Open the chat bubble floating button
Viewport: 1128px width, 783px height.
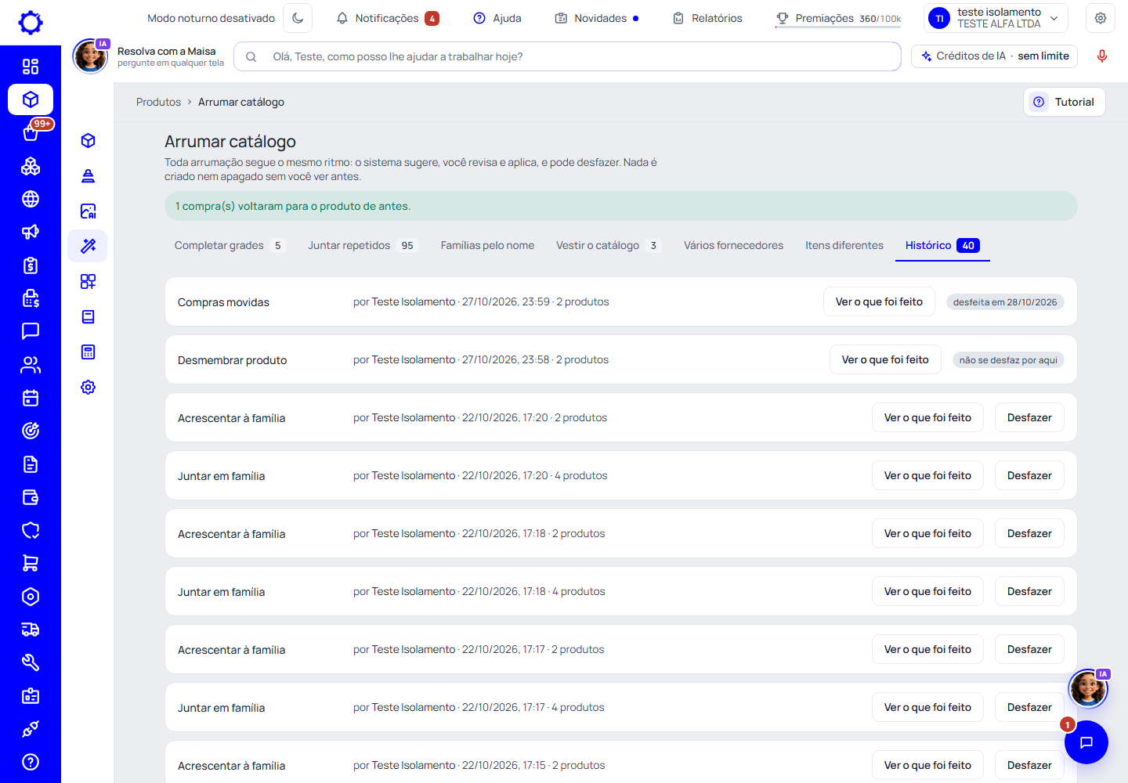1086,742
